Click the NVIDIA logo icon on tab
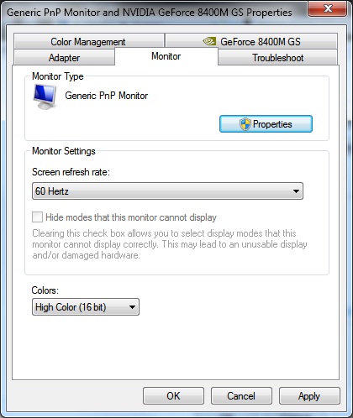Image resolution: width=353 pixels, height=418 pixels. [209, 41]
